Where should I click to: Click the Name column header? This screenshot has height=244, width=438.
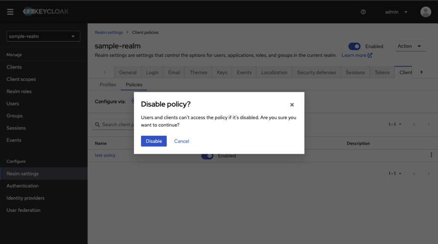101,143
